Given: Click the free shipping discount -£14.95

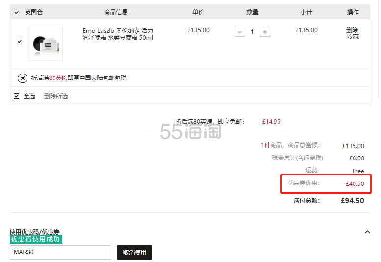Looking at the screenshot, I should point(270,121).
